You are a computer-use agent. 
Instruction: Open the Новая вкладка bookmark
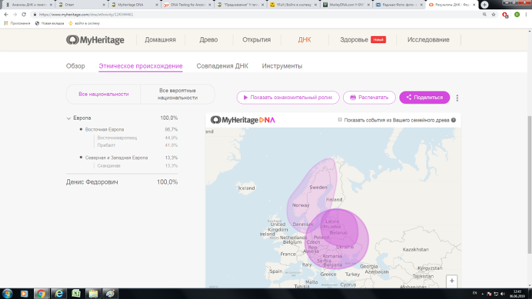[x=49, y=23]
